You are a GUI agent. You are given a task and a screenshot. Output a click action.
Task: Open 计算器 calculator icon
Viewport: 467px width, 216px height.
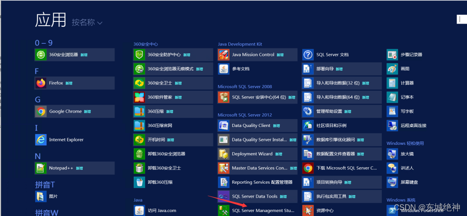coord(392,83)
